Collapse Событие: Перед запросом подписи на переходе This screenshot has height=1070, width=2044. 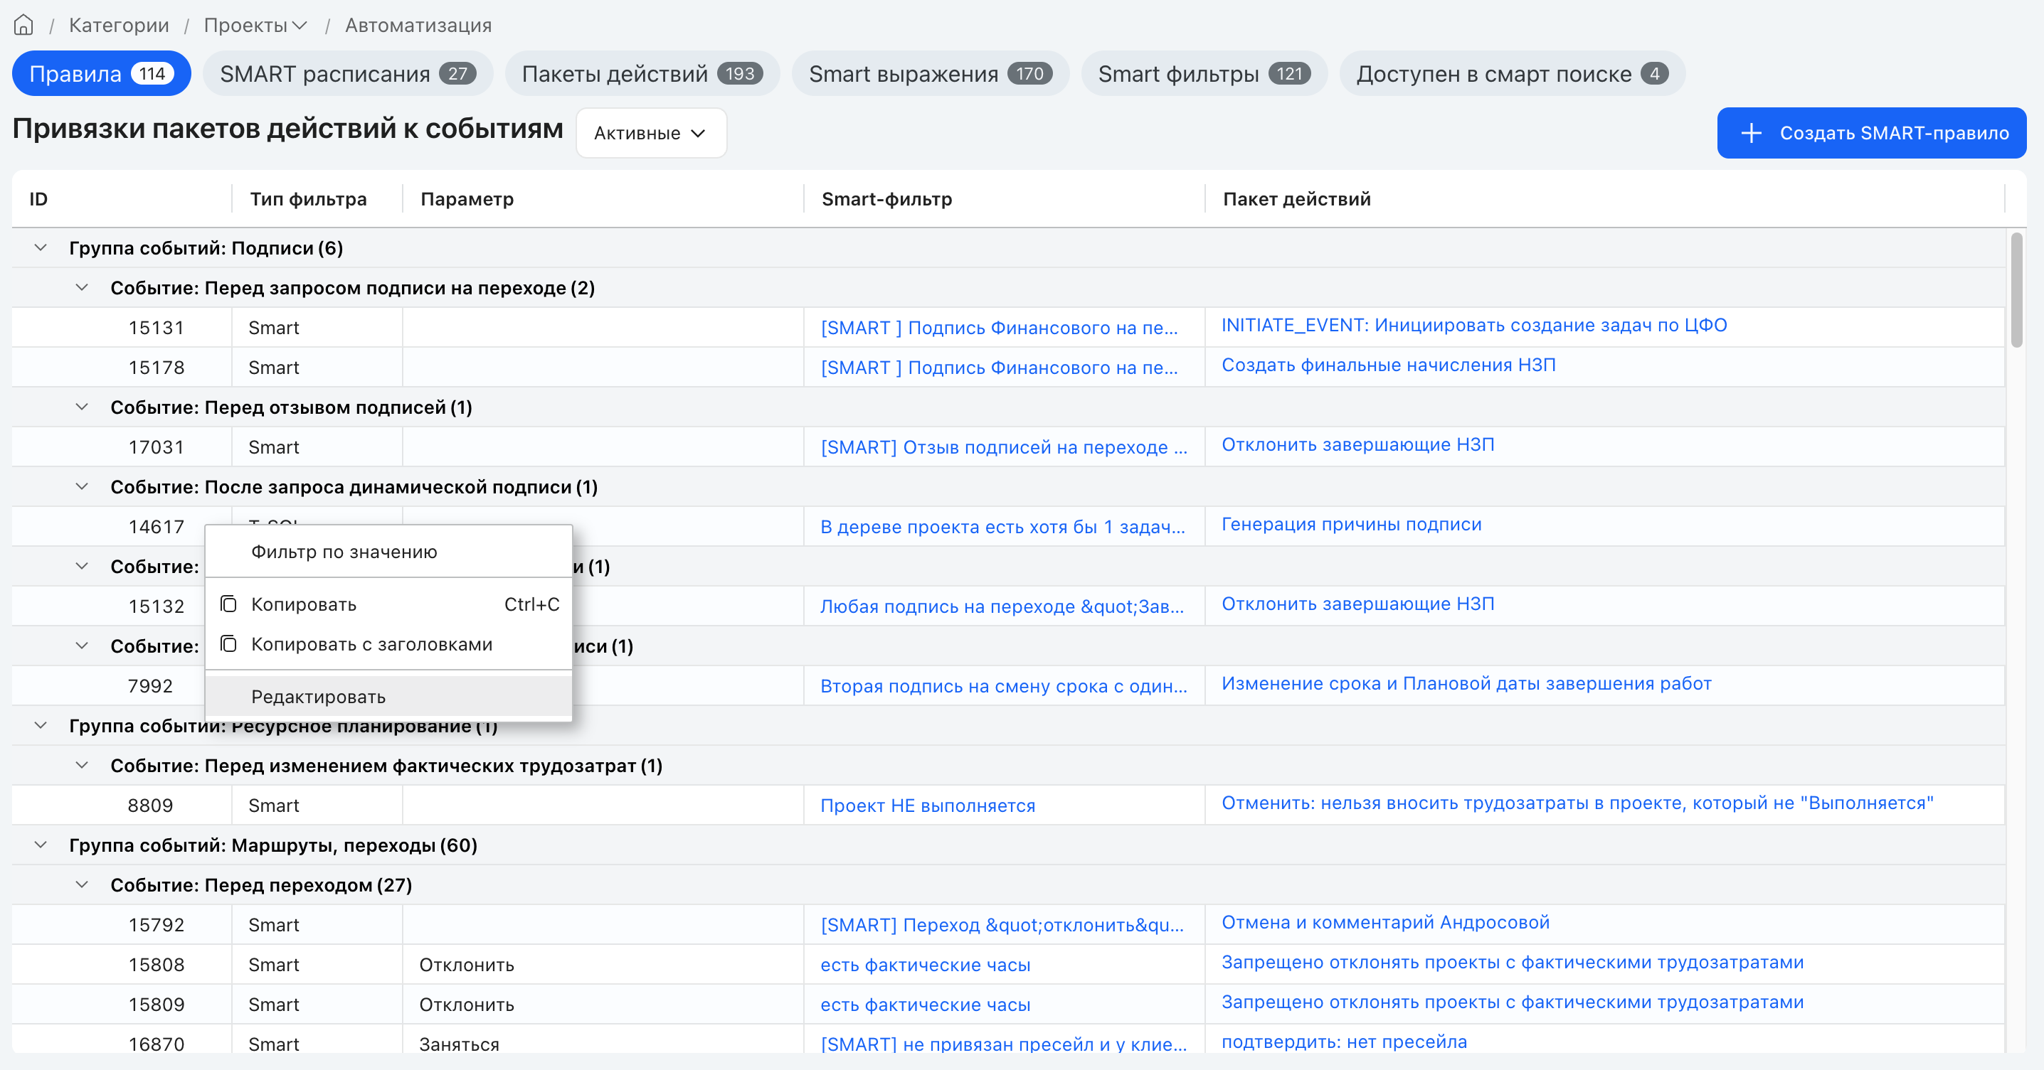(81, 288)
